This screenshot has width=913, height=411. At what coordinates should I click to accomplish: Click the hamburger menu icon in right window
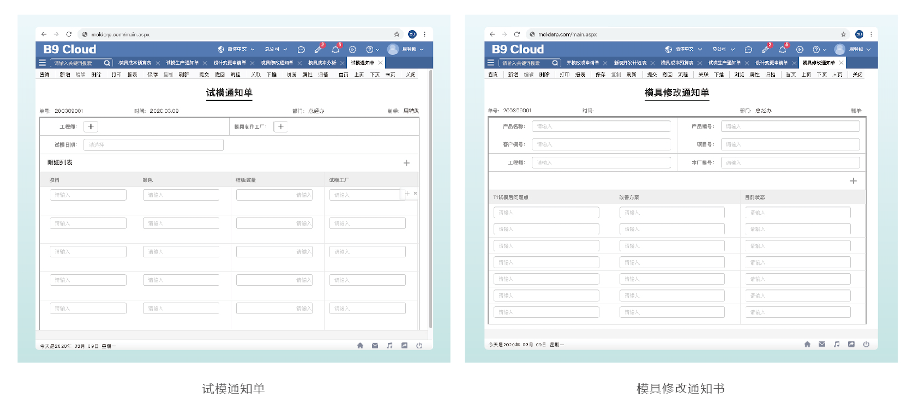(x=491, y=63)
